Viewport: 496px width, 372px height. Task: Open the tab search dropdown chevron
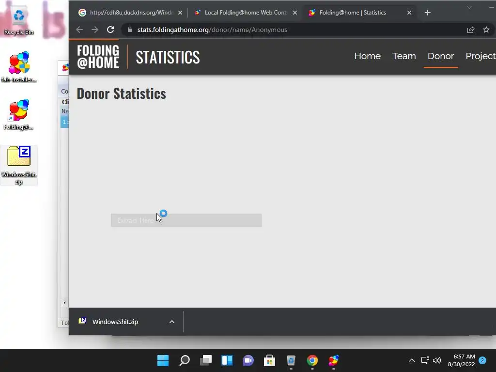(x=469, y=7)
